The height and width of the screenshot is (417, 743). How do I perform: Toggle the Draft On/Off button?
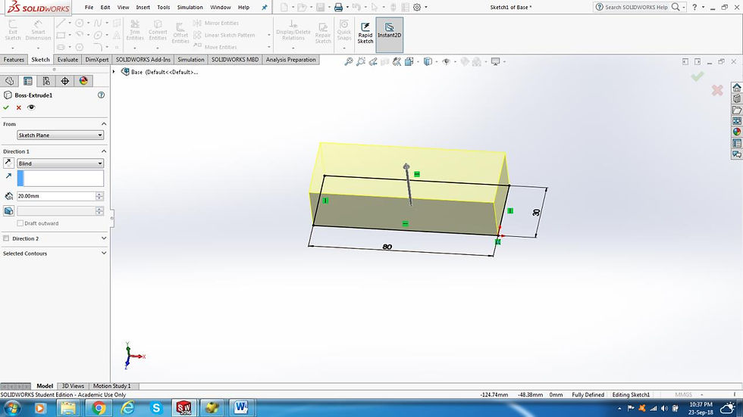coord(8,211)
